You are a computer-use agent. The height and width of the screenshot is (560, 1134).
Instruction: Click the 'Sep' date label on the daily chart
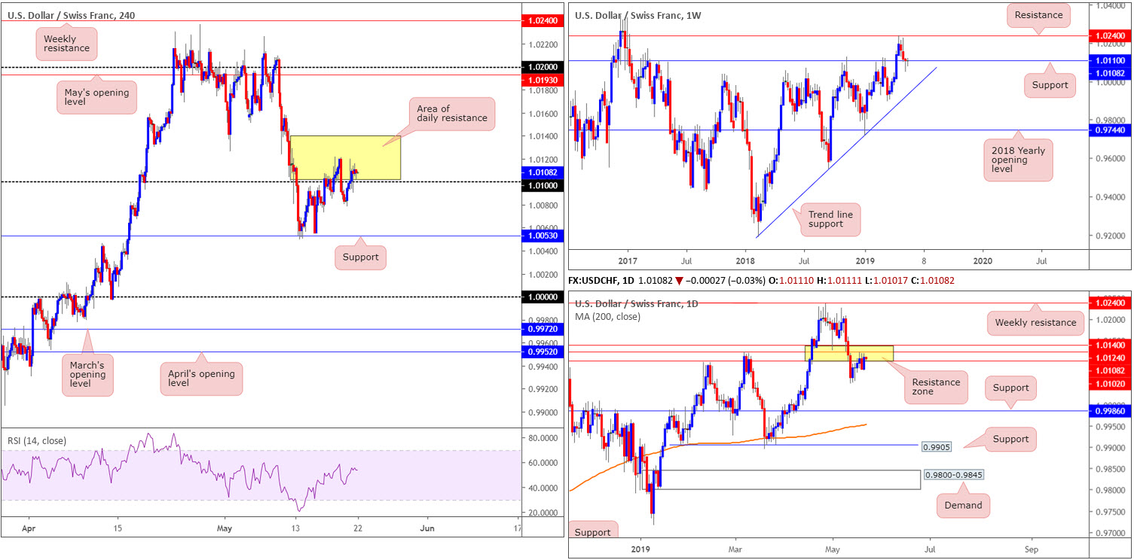[x=1030, y=550]
